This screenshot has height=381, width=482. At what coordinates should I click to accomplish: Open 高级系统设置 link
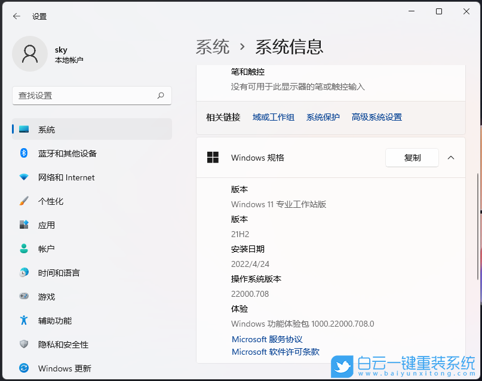376,116
